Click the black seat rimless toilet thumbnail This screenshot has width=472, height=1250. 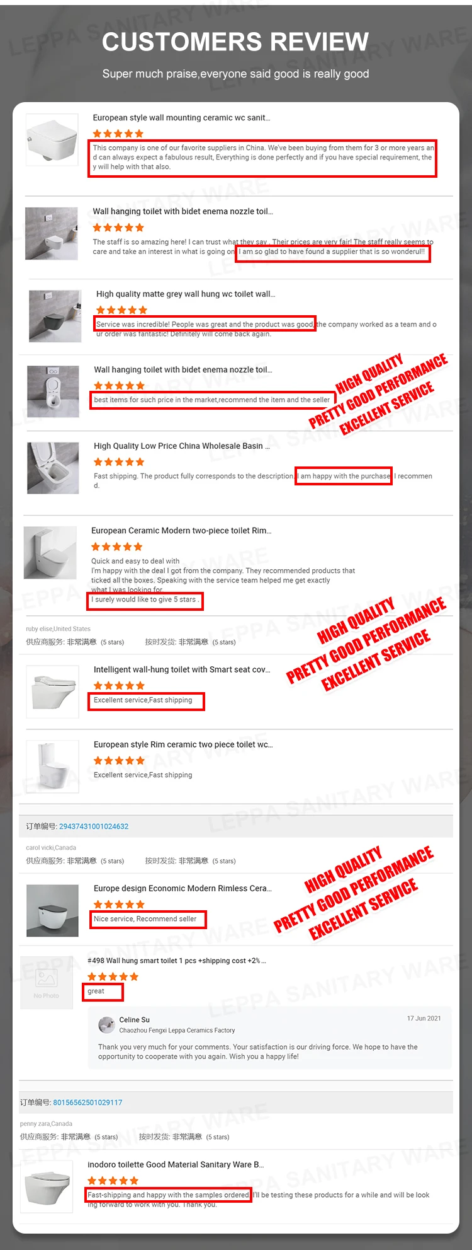point(52,910)
